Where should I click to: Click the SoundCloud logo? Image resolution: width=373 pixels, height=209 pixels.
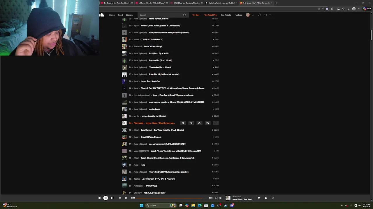(102, 15)
